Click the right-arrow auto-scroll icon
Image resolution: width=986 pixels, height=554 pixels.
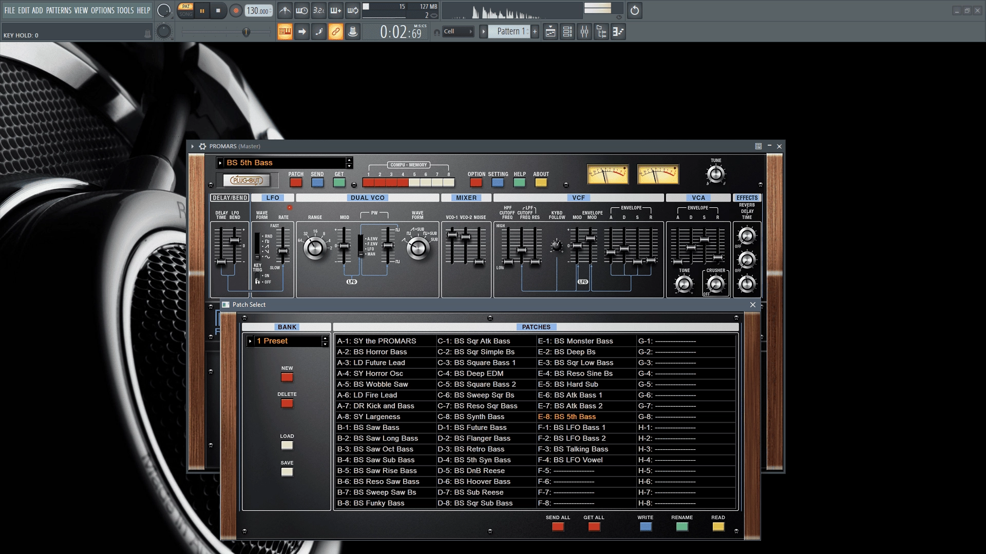pos(302,32)
